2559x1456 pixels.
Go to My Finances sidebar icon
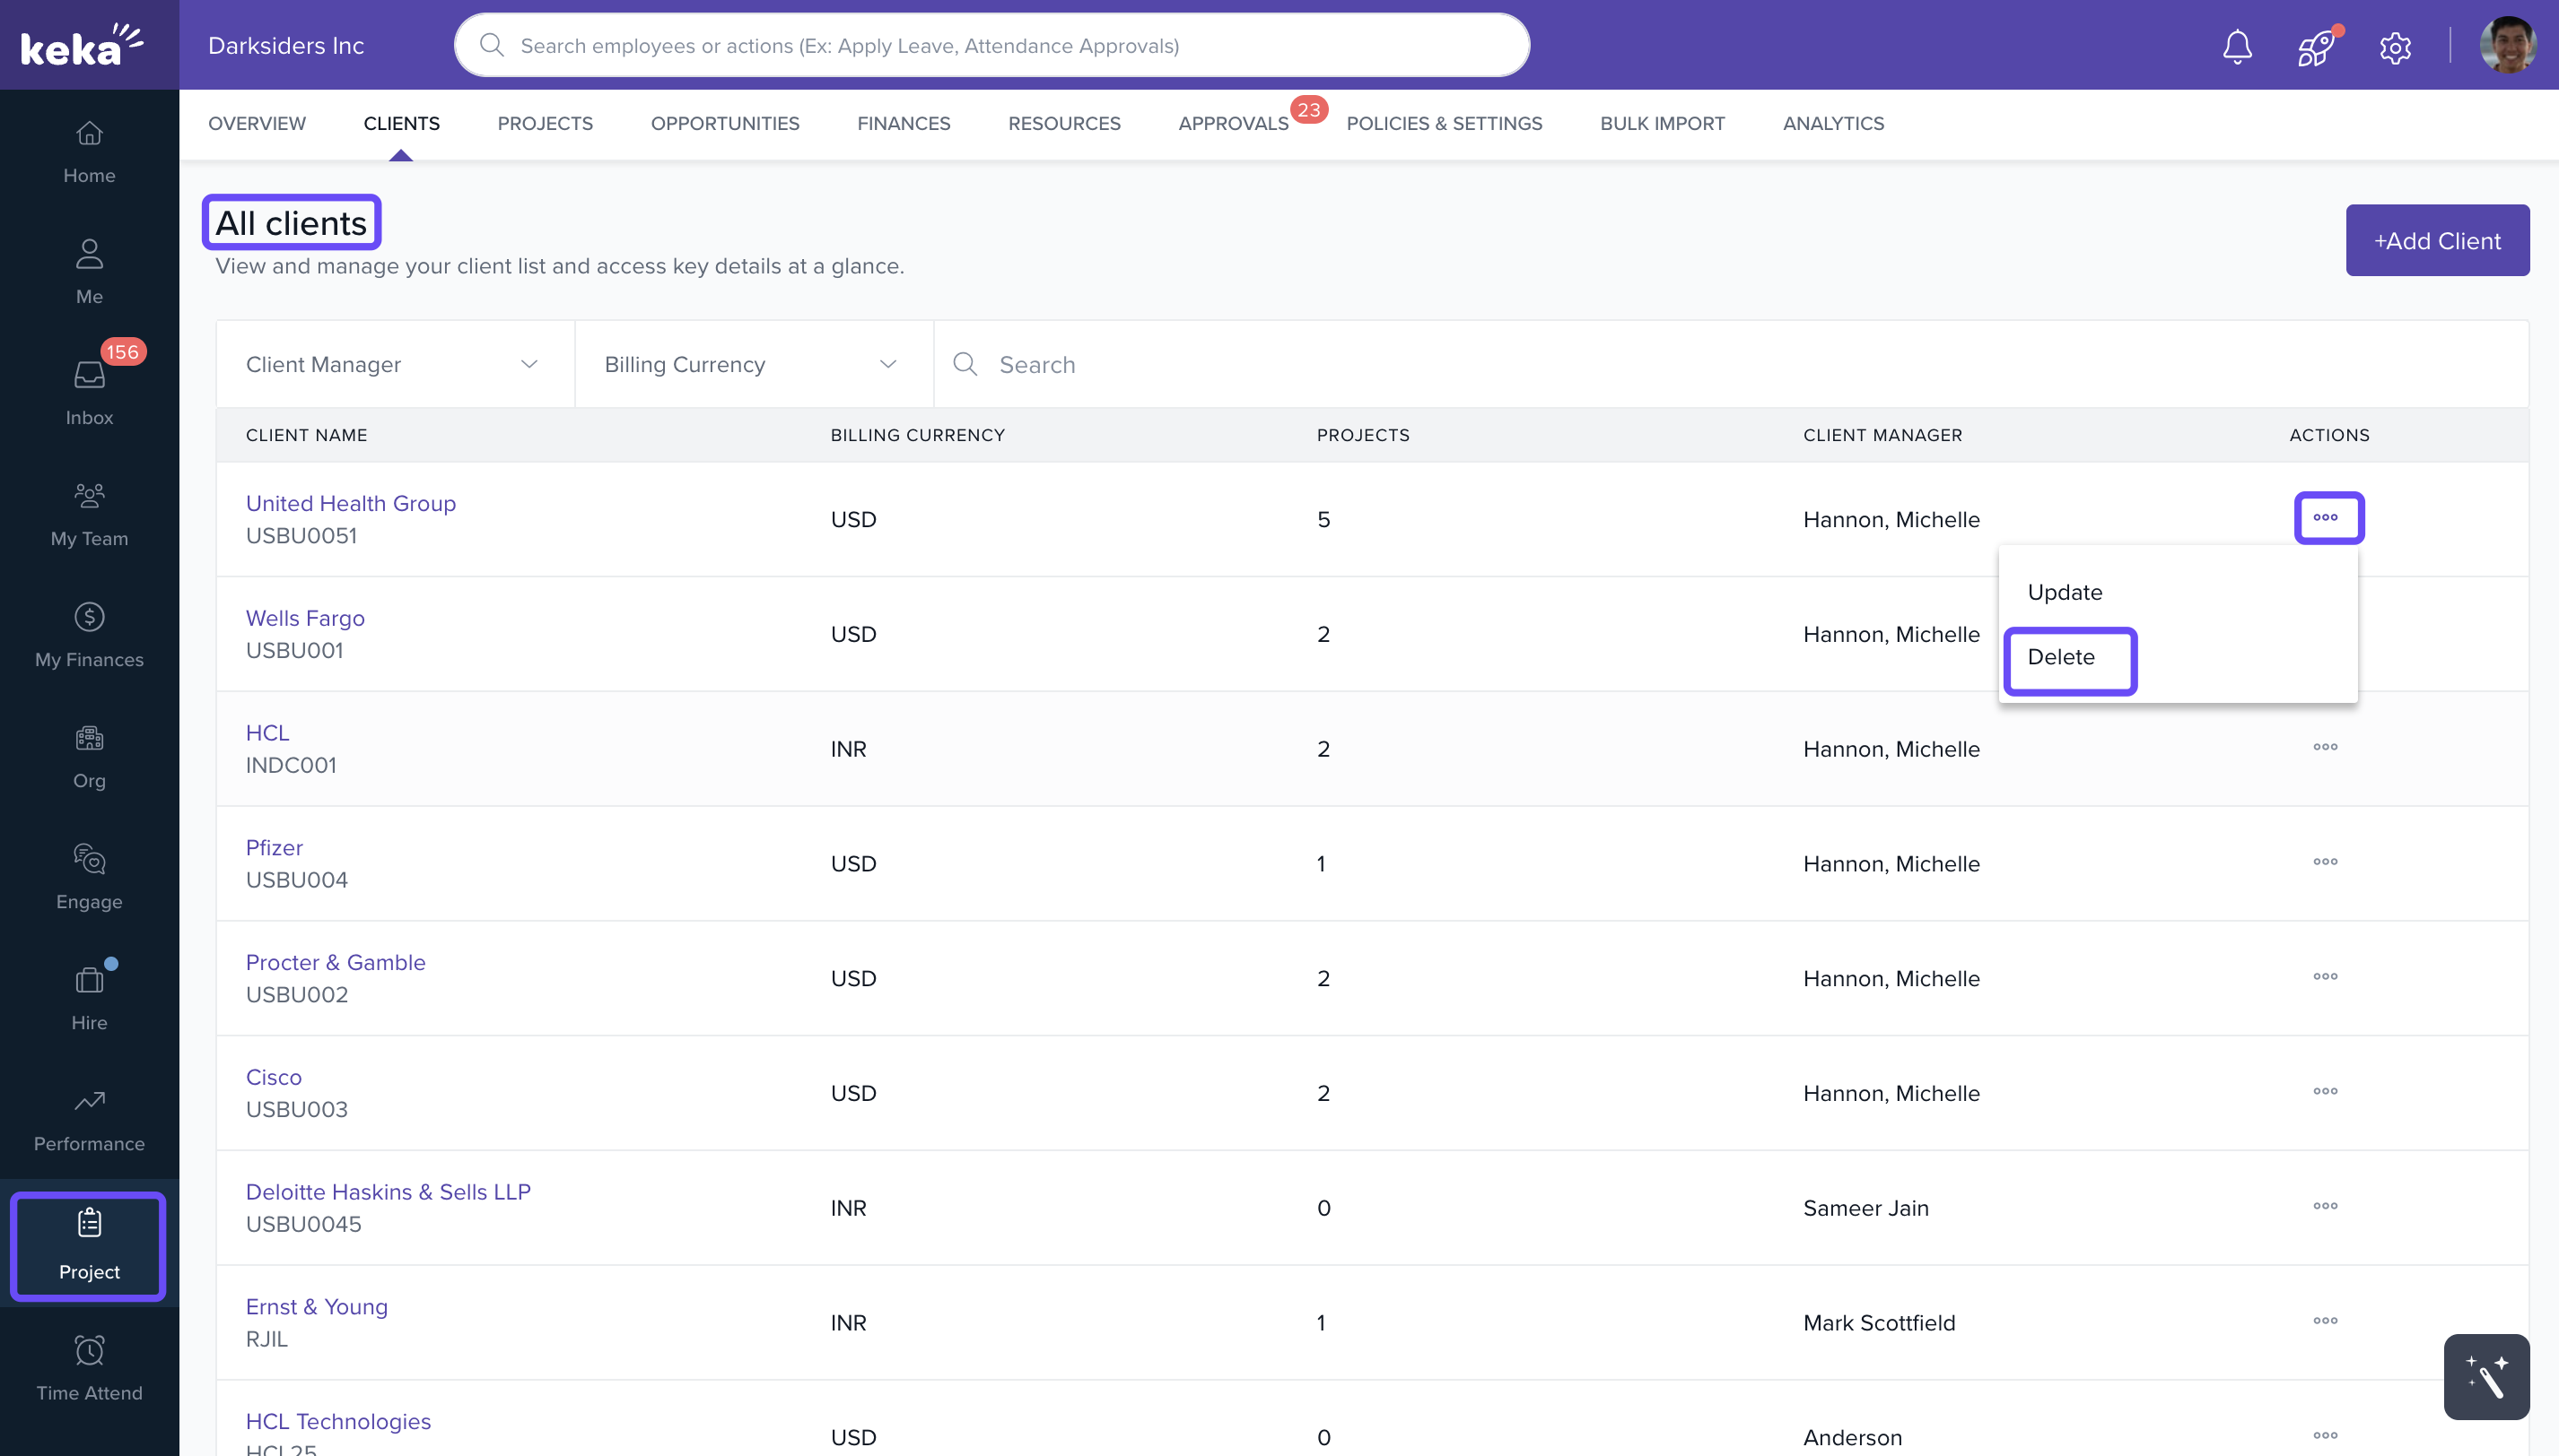pos(89,634)
